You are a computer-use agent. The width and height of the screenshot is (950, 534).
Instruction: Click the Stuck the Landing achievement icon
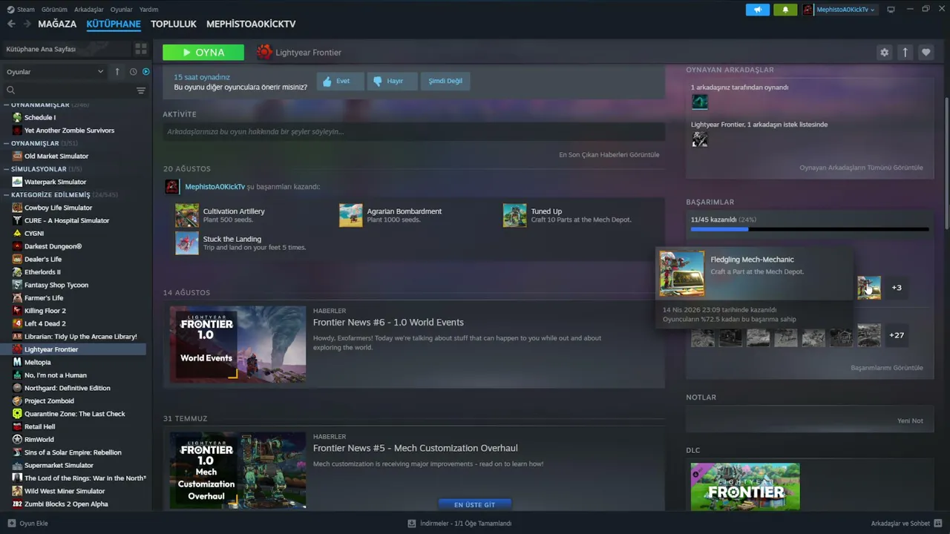[187, 243]
